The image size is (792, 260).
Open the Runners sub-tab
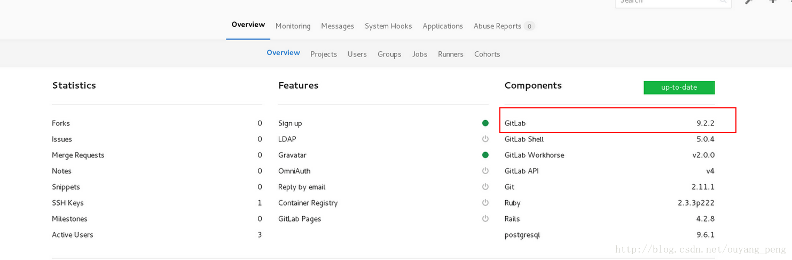tap(451, 54)
